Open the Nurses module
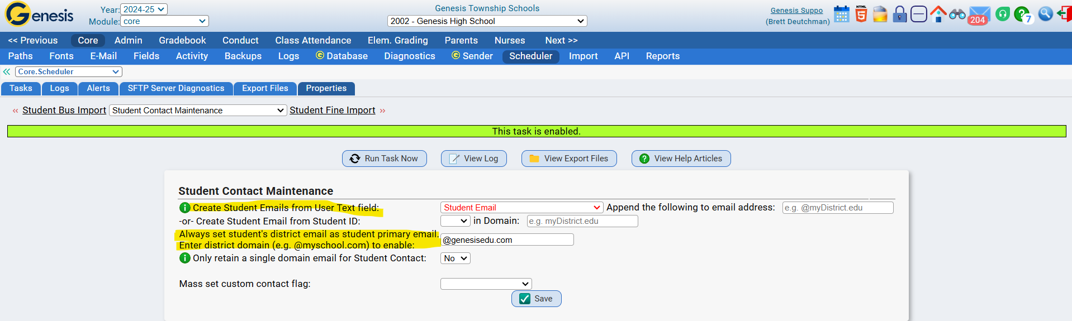The width and height of the screenshot is (1072, 321). 510,40
